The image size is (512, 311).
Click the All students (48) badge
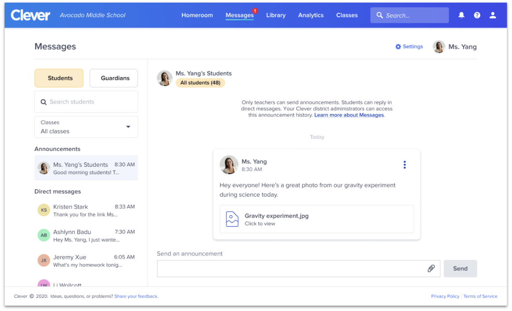200,82
